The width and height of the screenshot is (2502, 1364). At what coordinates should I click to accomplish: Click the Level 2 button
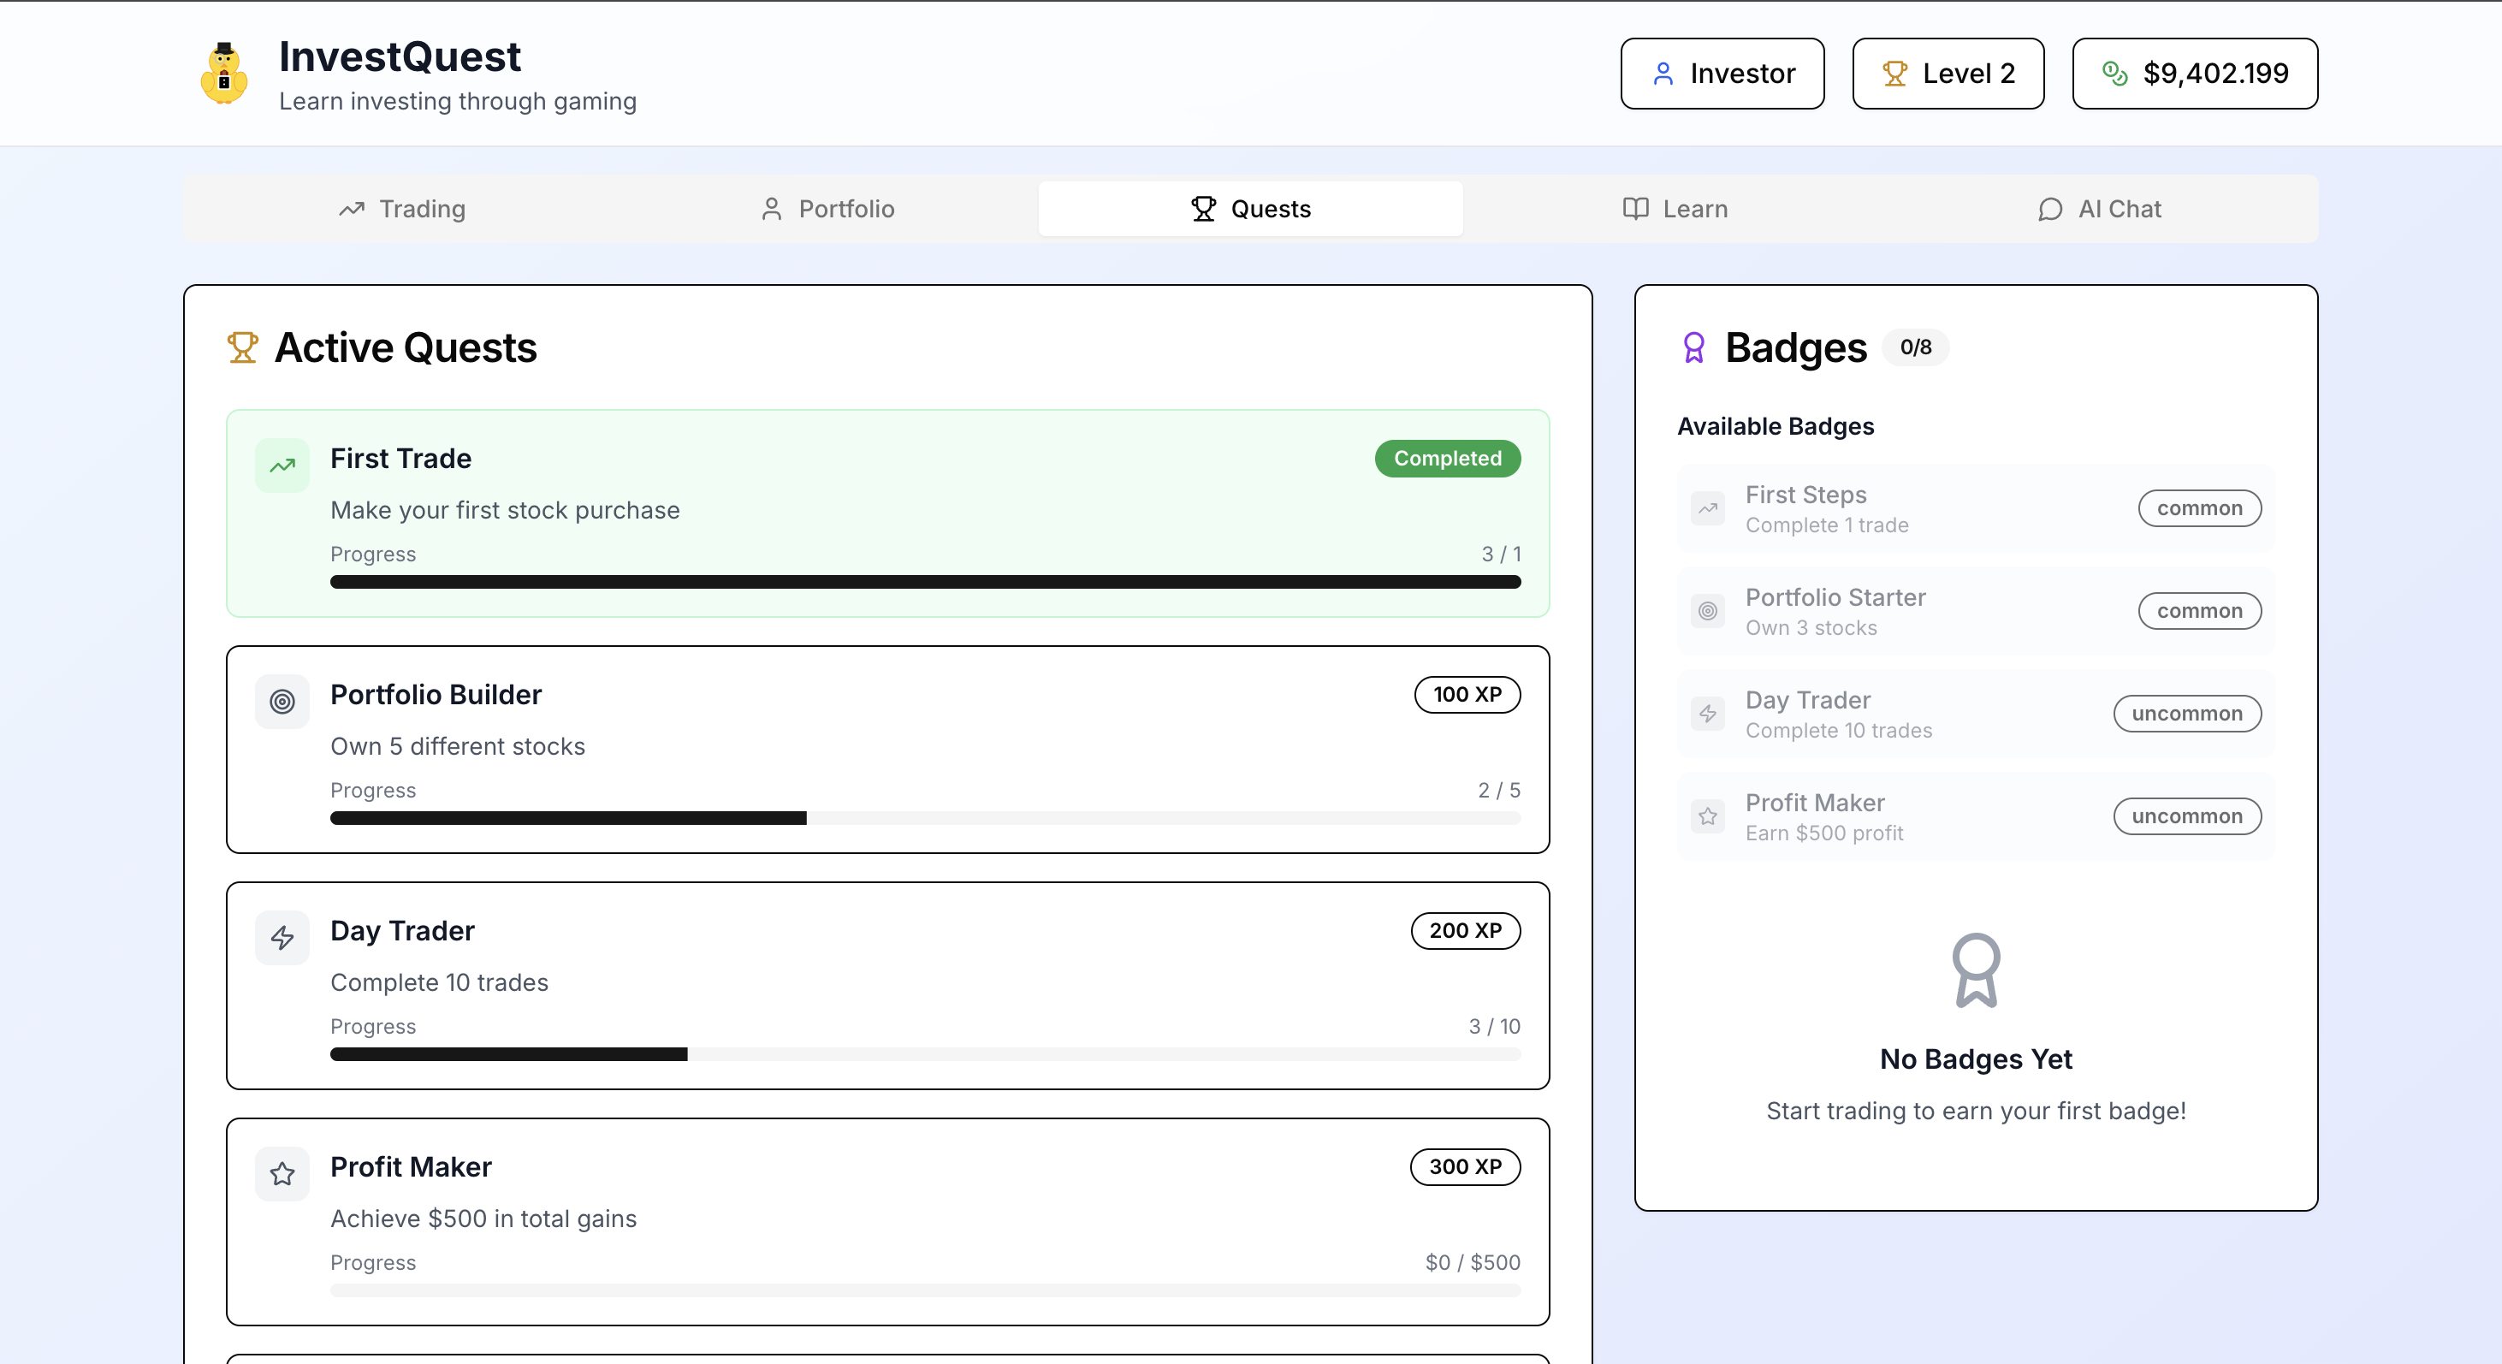[x=1948, y=74]
